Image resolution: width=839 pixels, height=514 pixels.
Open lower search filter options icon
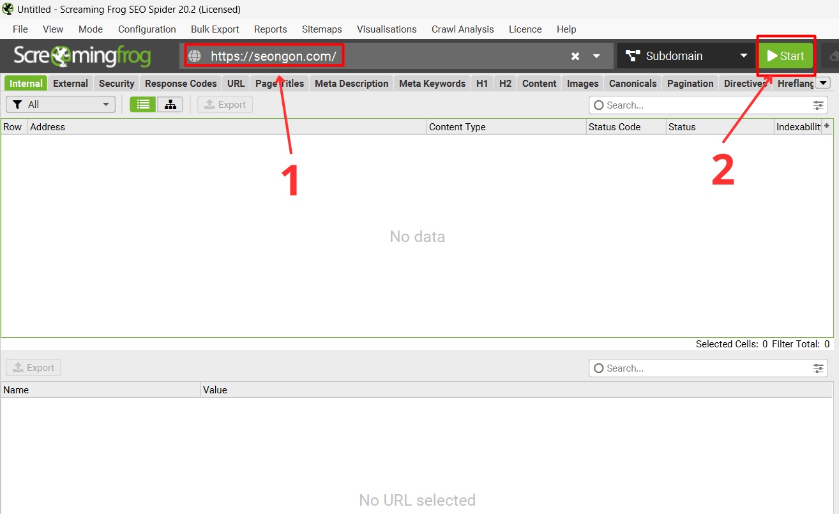[x=819, y=368]
